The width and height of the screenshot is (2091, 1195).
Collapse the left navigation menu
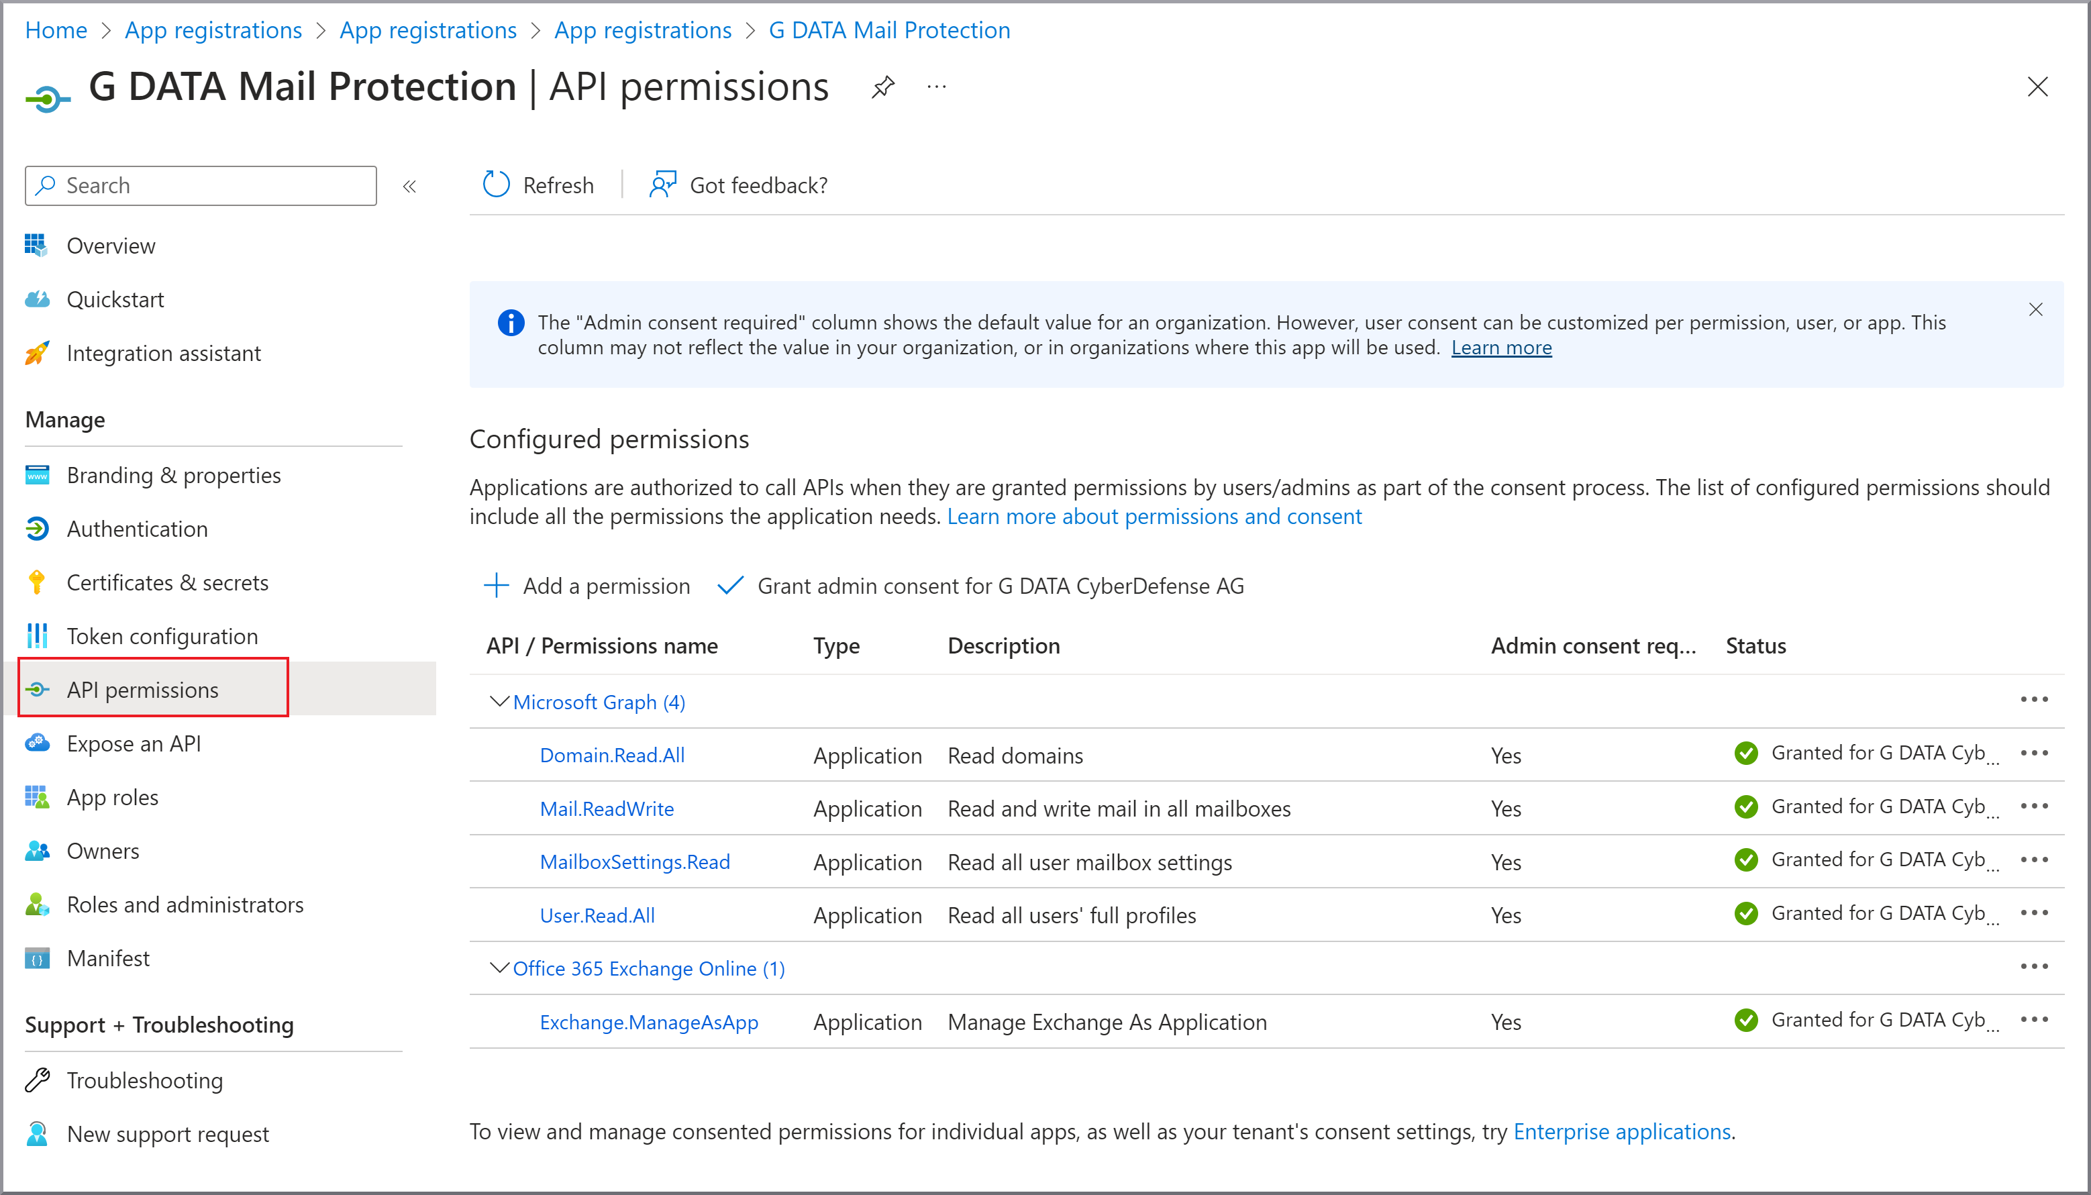coord(409,187)
